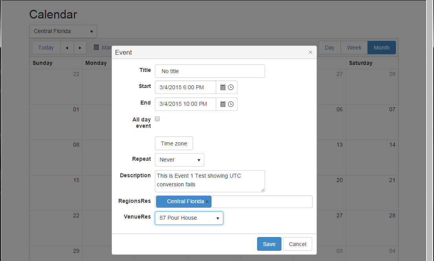Switch to Day view
The image size is (434, 261).
click(329, 48)
